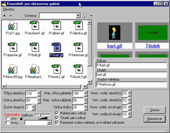Image resolution: width=170 pixels, height=133 pixels.
Task: Click the vertical scrollbar thumb of file list
Action: tap(90, 45)
